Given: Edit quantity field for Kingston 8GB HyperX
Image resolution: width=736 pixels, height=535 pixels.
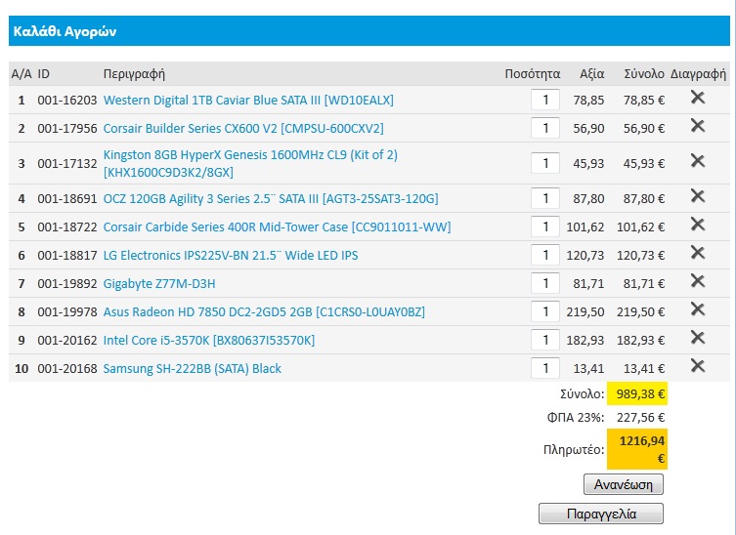Looking at the screenshot, I should pos(545,163).
